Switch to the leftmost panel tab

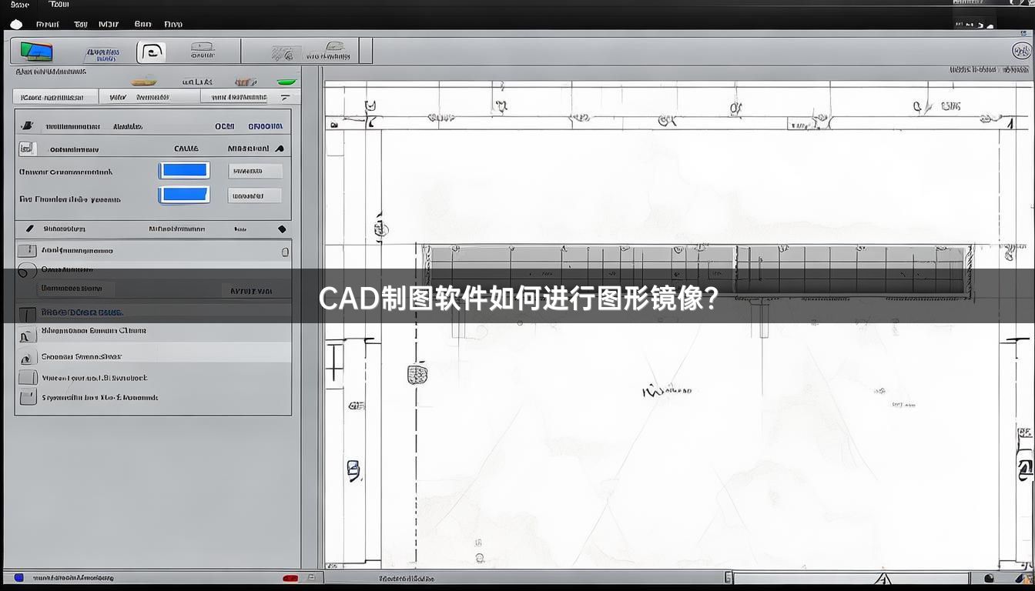(x=55, y=97)
